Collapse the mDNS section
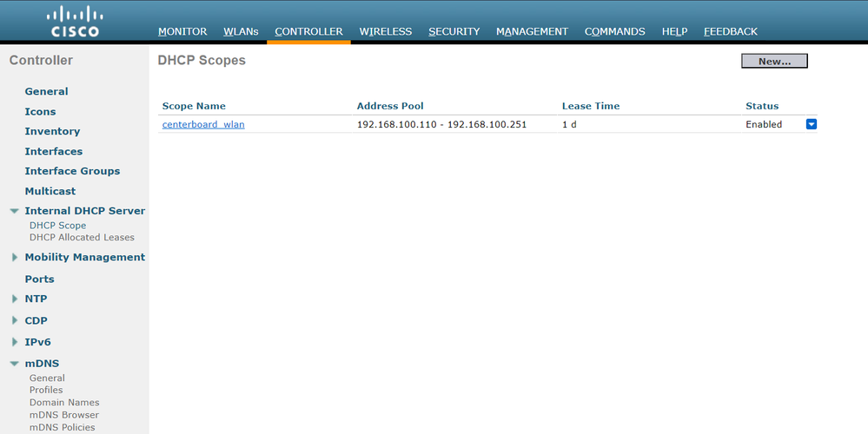The height and width of the screenshot is (434, 868). tap(15, 363)
